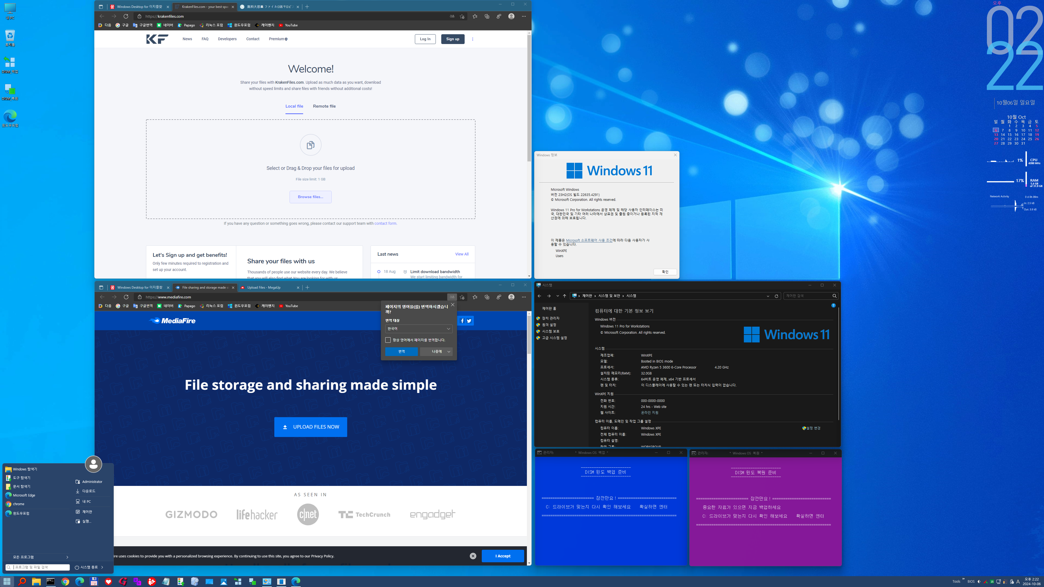This screenshot has height=587, width=1044.
Task: Open 장치 관리자 in System sidebar
Action: coord(550,318)
